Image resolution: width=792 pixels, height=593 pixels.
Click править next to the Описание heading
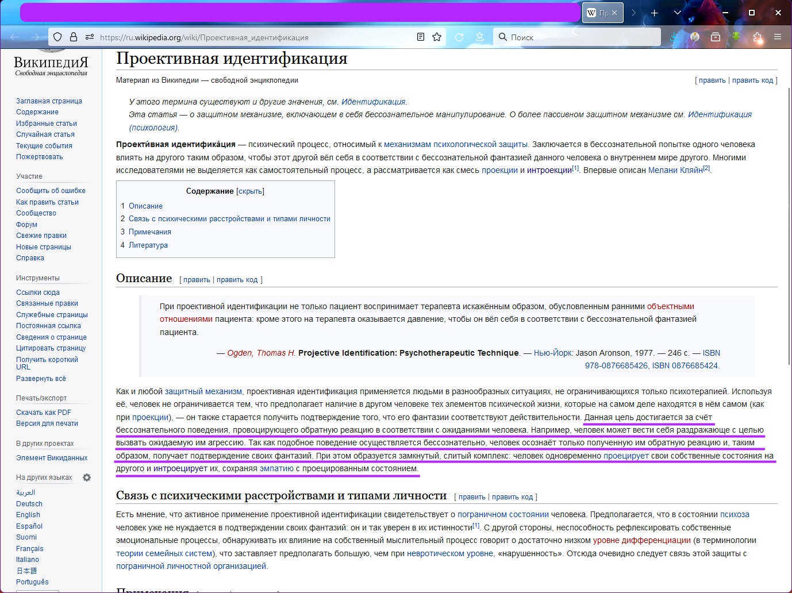click(197, 280)
